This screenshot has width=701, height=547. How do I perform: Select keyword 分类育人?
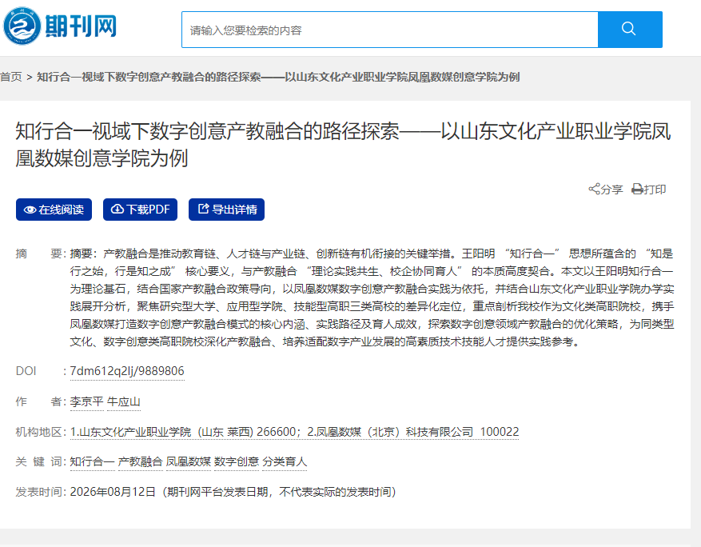point(285,461)
